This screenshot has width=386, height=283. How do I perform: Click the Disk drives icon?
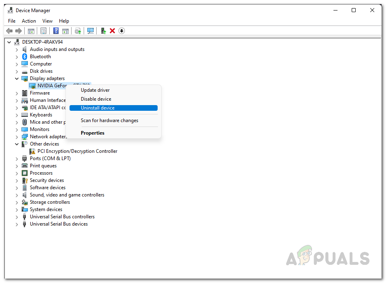(x=25, y=72)
